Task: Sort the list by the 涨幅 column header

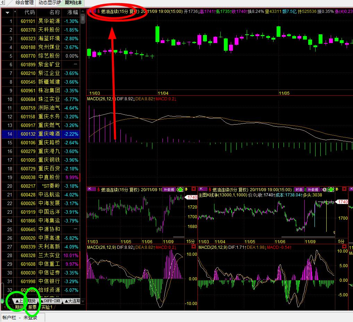Action: 73,12
